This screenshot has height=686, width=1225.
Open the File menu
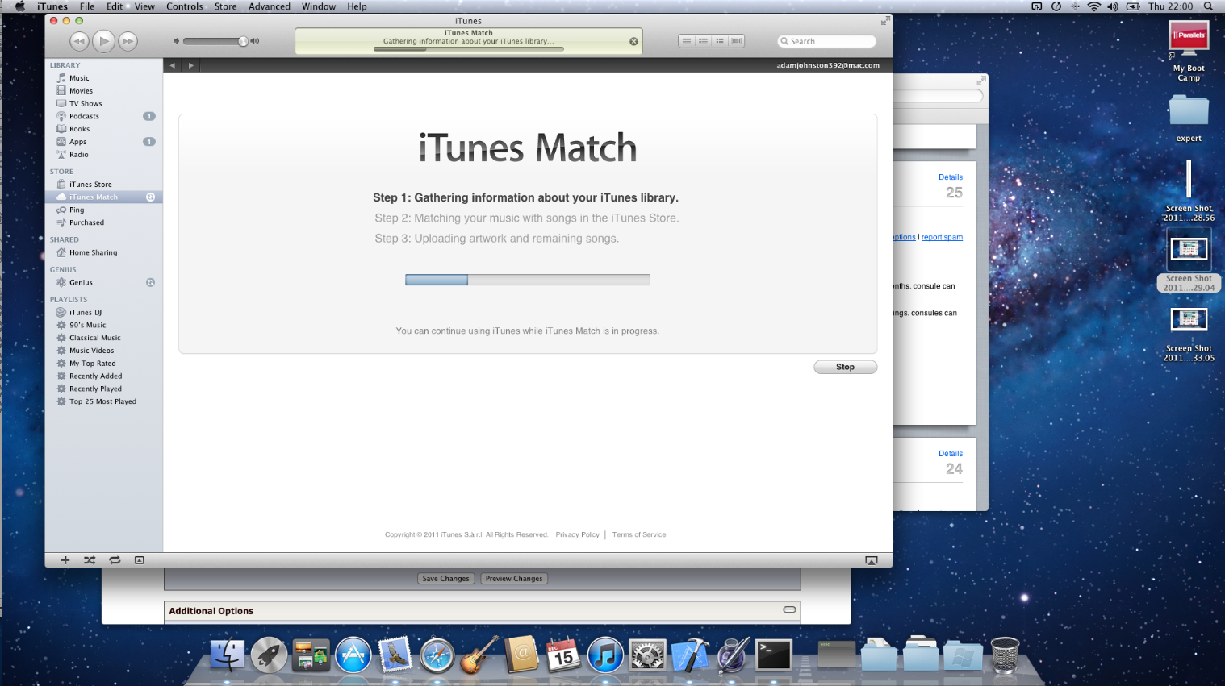point(87,6)
